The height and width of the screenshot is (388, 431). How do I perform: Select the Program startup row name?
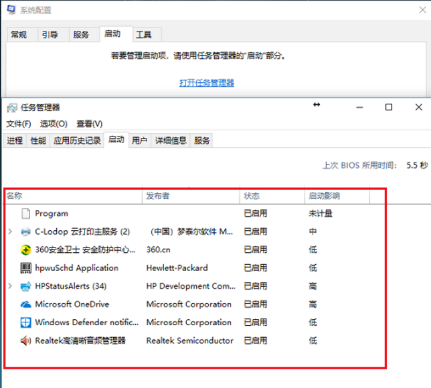point(52,213)
